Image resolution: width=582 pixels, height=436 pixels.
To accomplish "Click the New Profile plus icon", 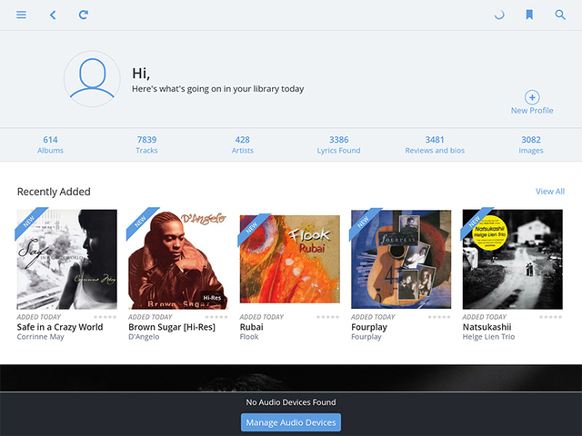I will 532,97.
